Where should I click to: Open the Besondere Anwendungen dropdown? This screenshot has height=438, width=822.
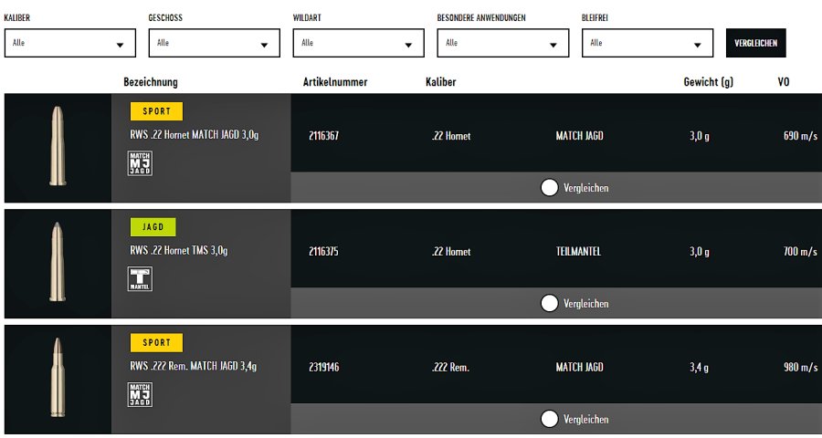click(502, 43)
